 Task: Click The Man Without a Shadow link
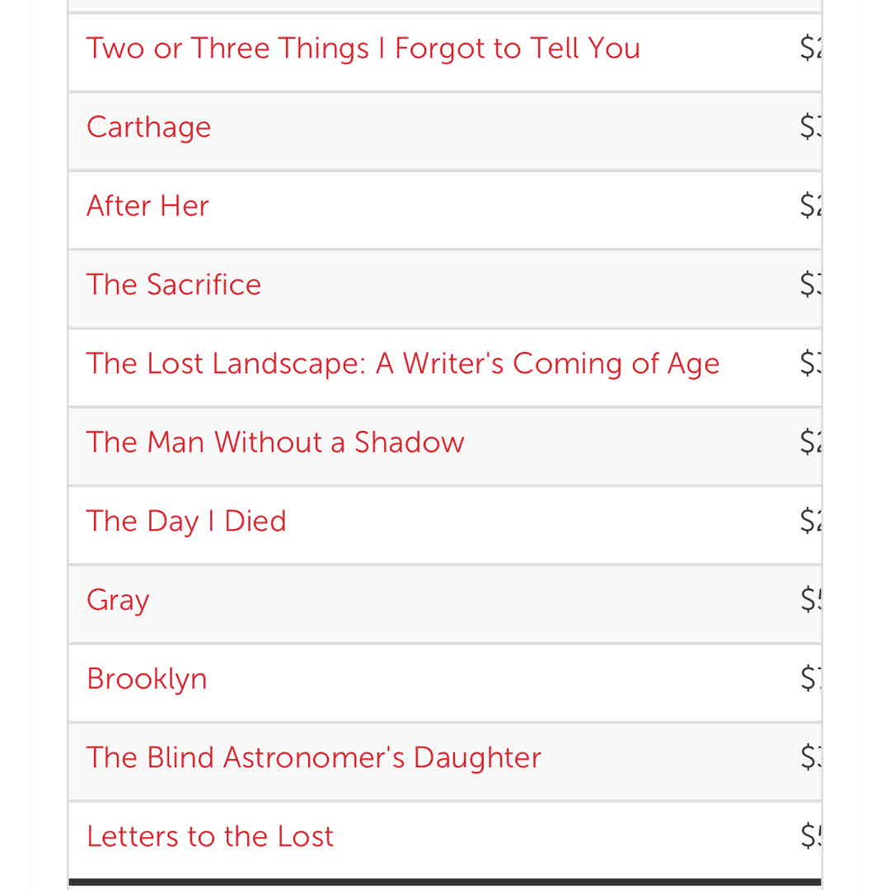pos(275,443)
